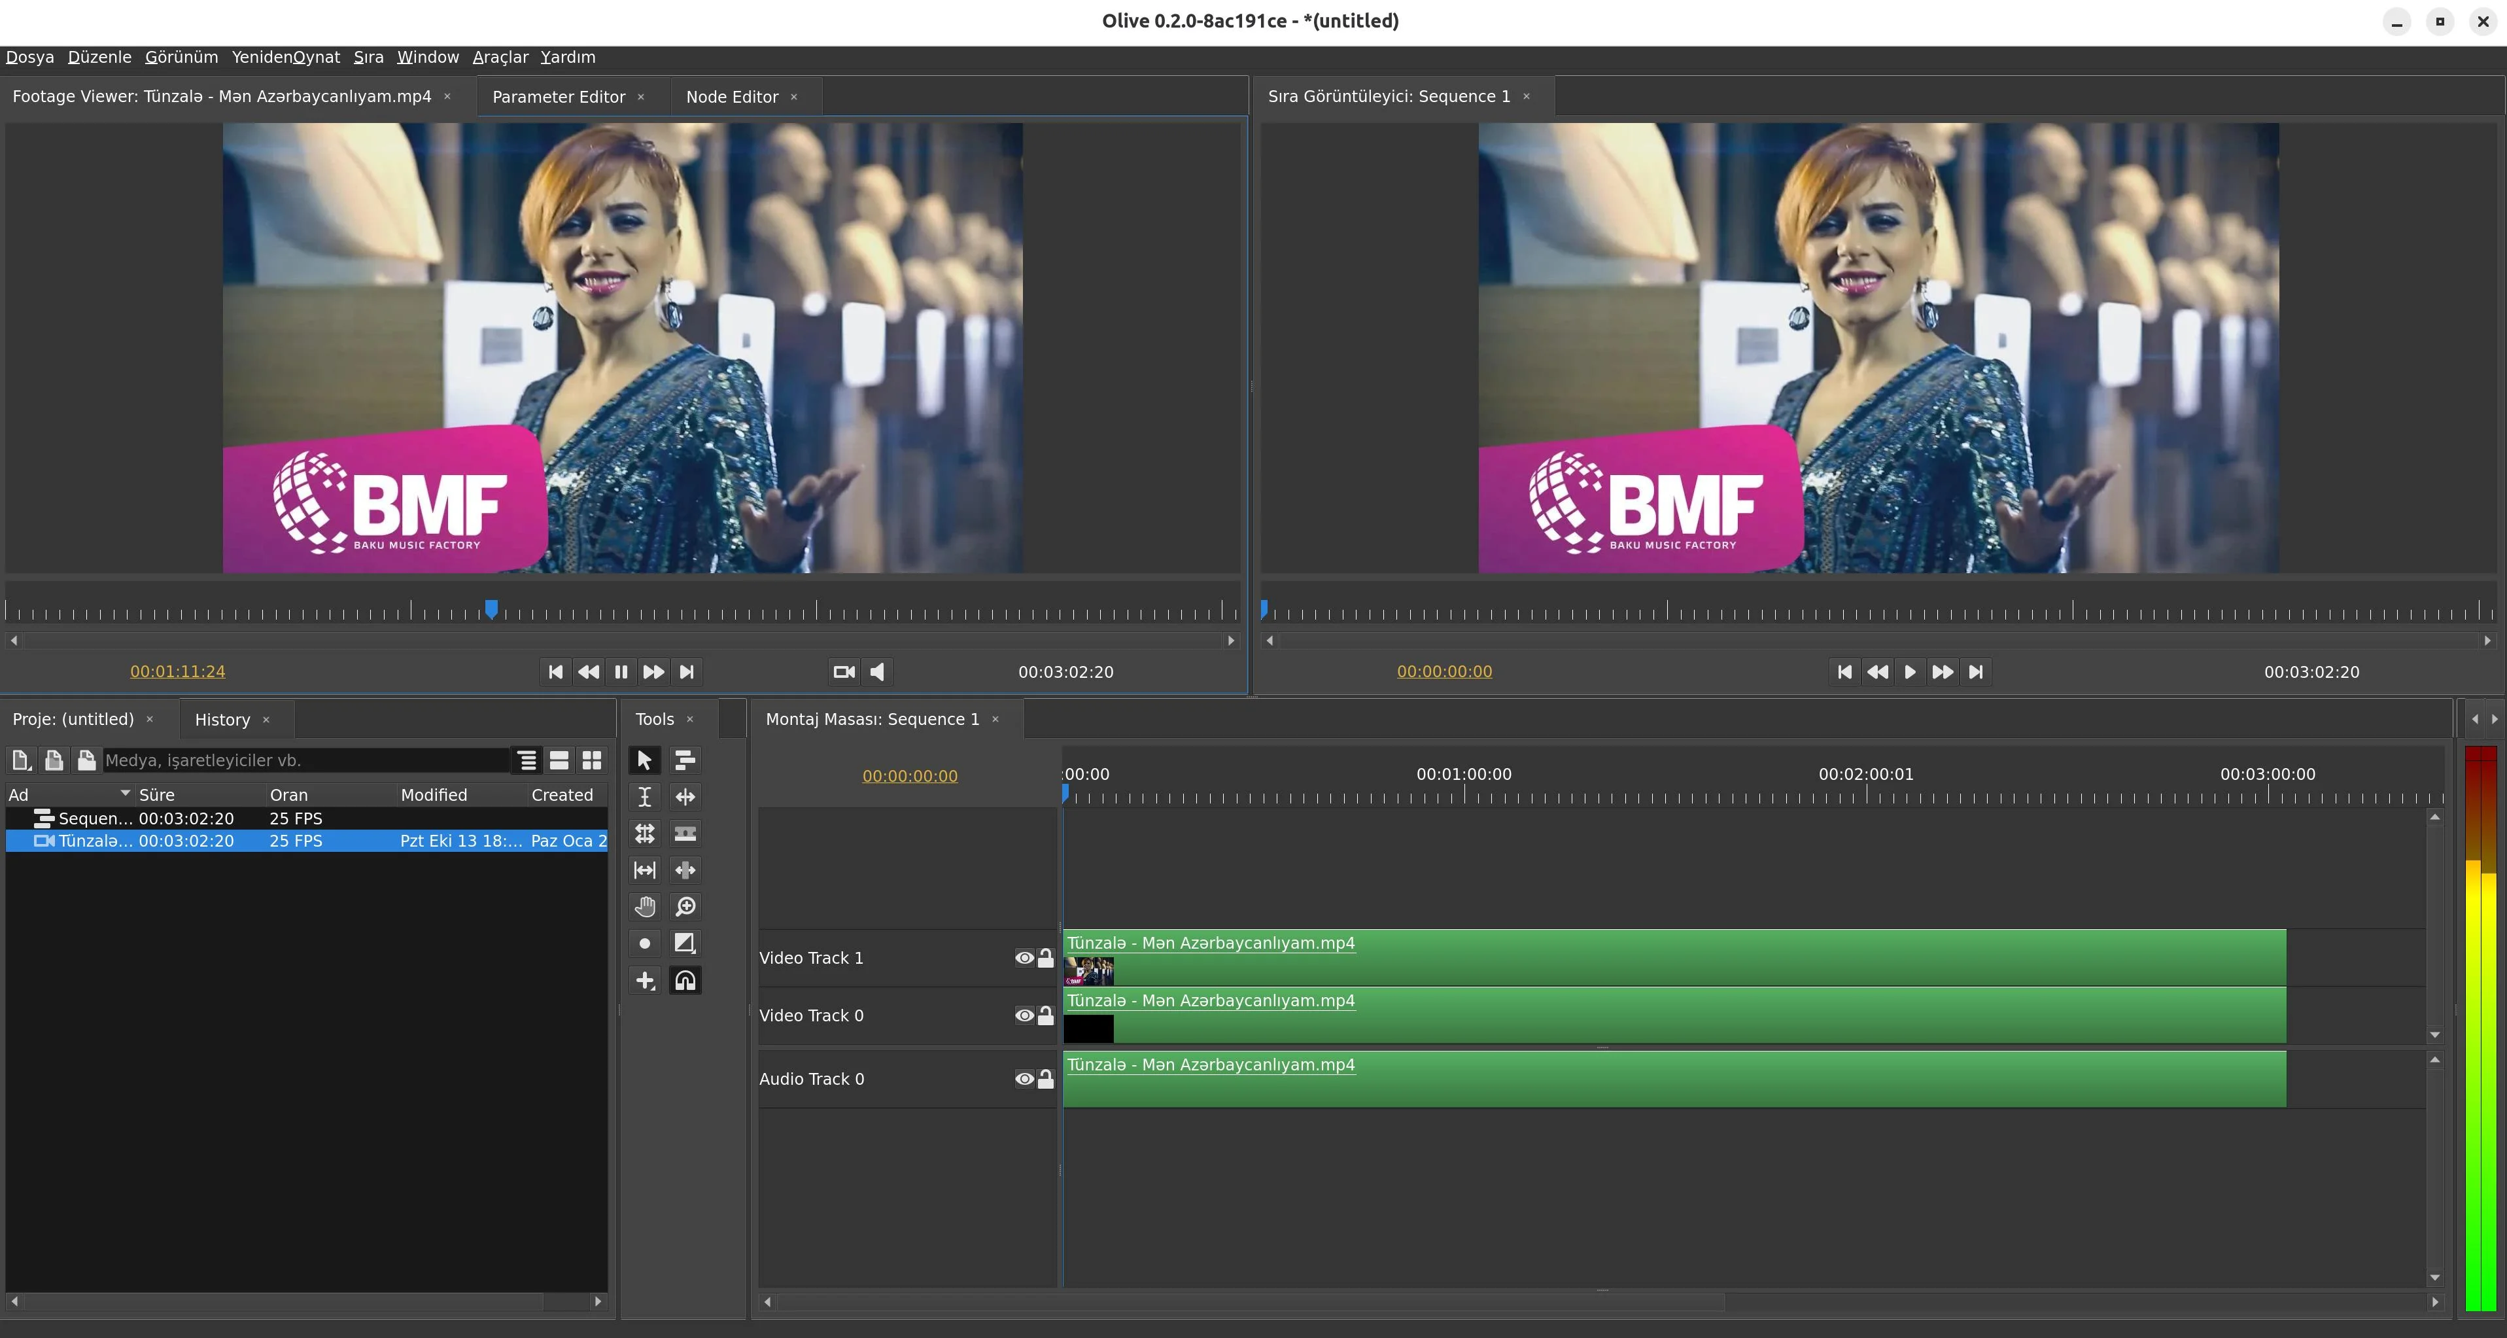2507x1338 pixels.
Task: Open the Transition tool dropdown
Action: (x=685, y=943)
